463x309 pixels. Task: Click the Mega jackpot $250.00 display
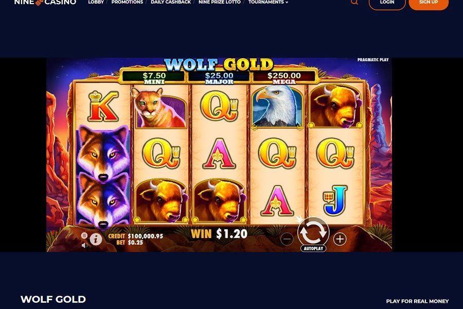click(x=284, y=77)
